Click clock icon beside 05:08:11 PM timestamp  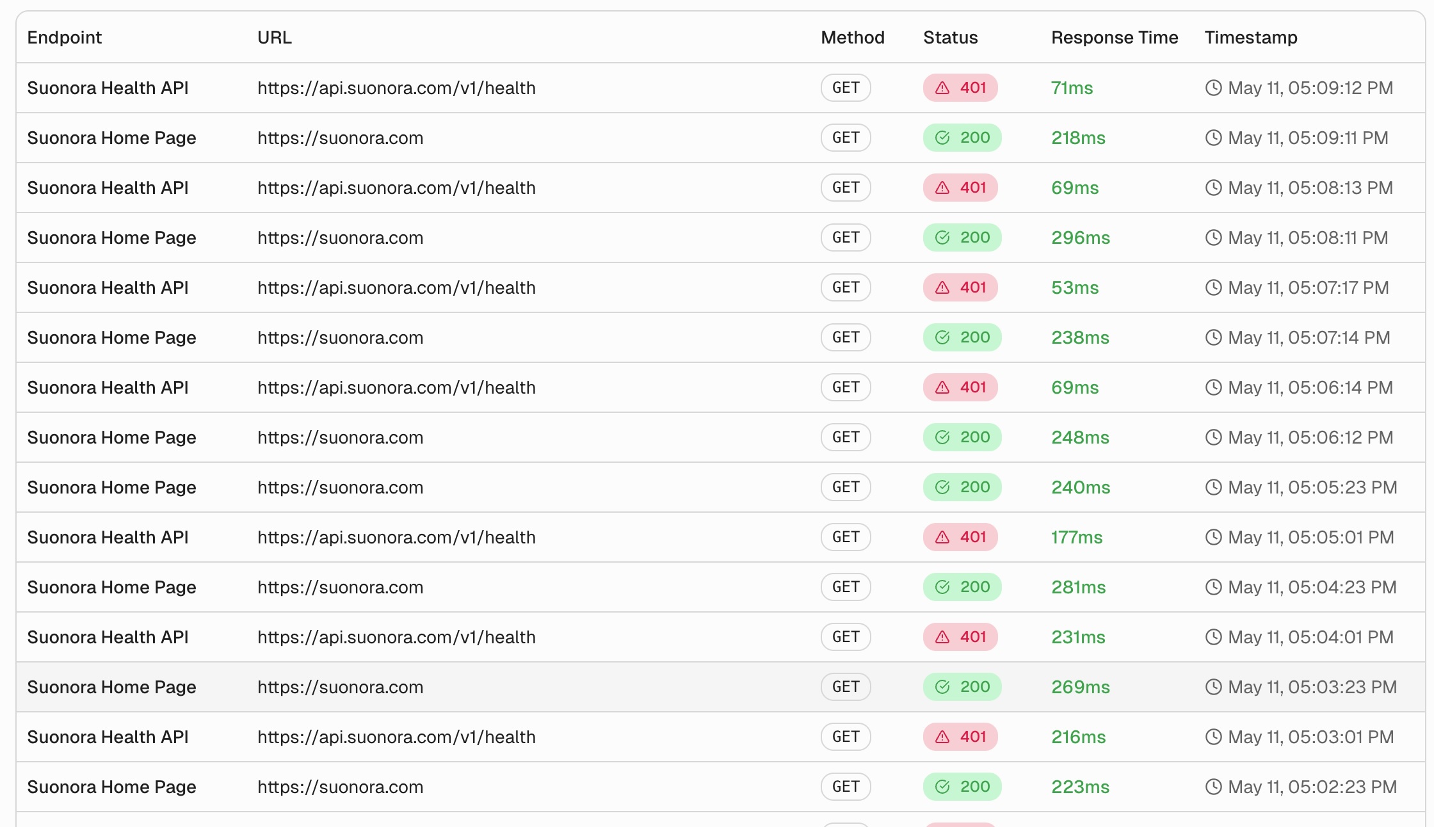coord(1213,237)
